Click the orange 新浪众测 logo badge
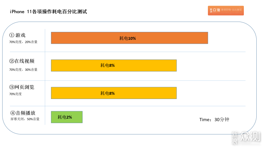The width and height of the screenshot is (264, 148). tap(225, 11)
